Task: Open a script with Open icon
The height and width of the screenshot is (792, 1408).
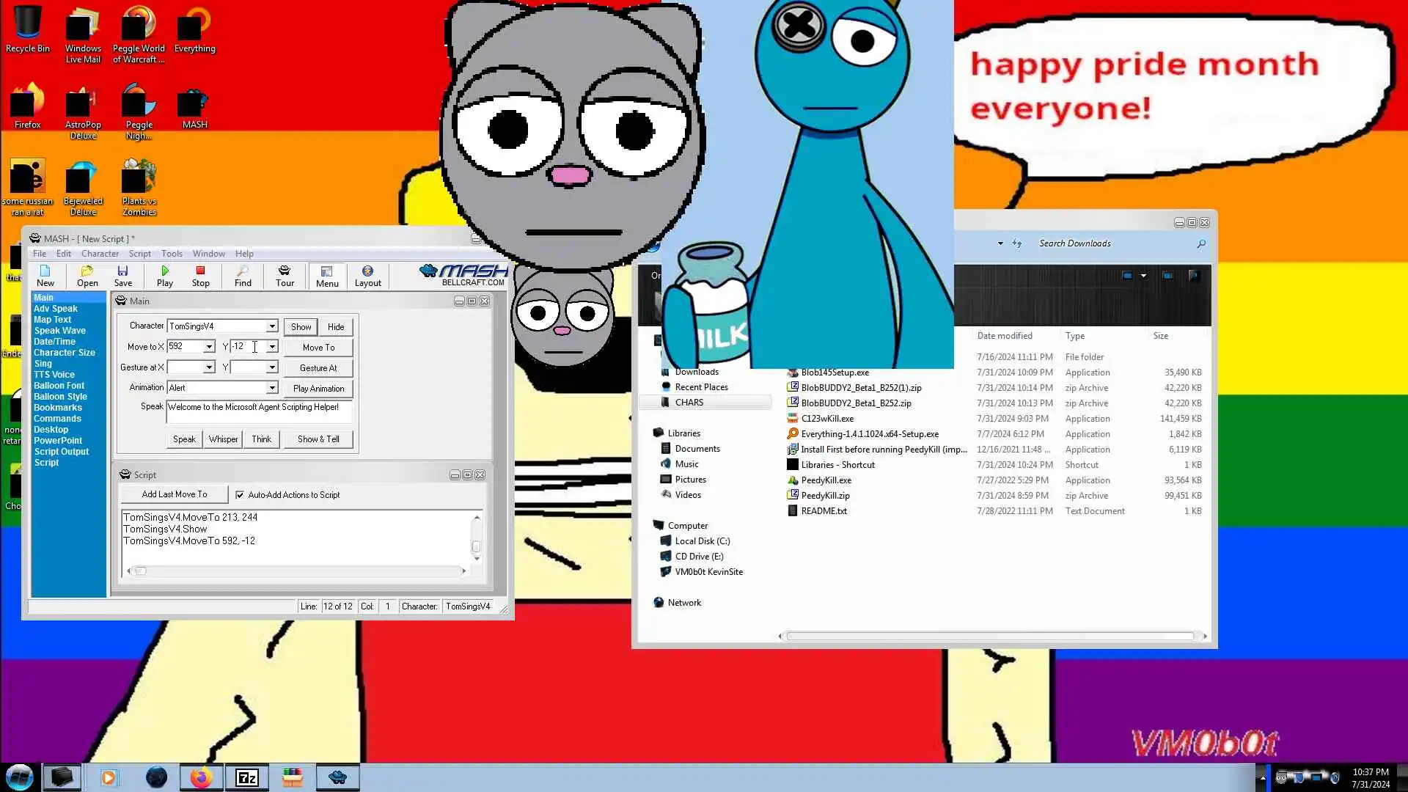Action: click(87, 275)
